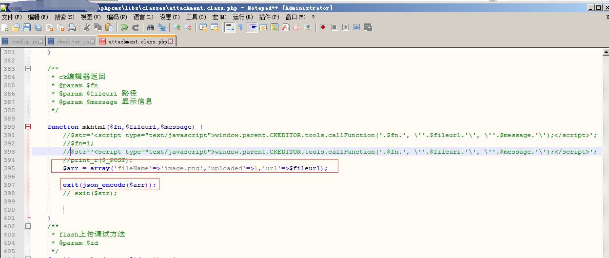Image resolution: width=609 pixels, height=258 pixels.
Task: Open the 窗口(W) menu
Action: point(295,17)
